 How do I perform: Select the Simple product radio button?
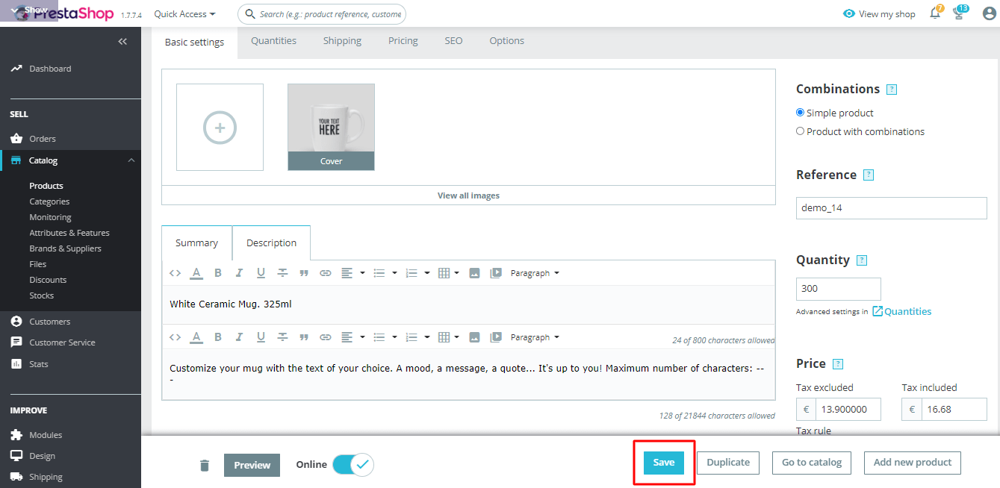tap(800, 112)
